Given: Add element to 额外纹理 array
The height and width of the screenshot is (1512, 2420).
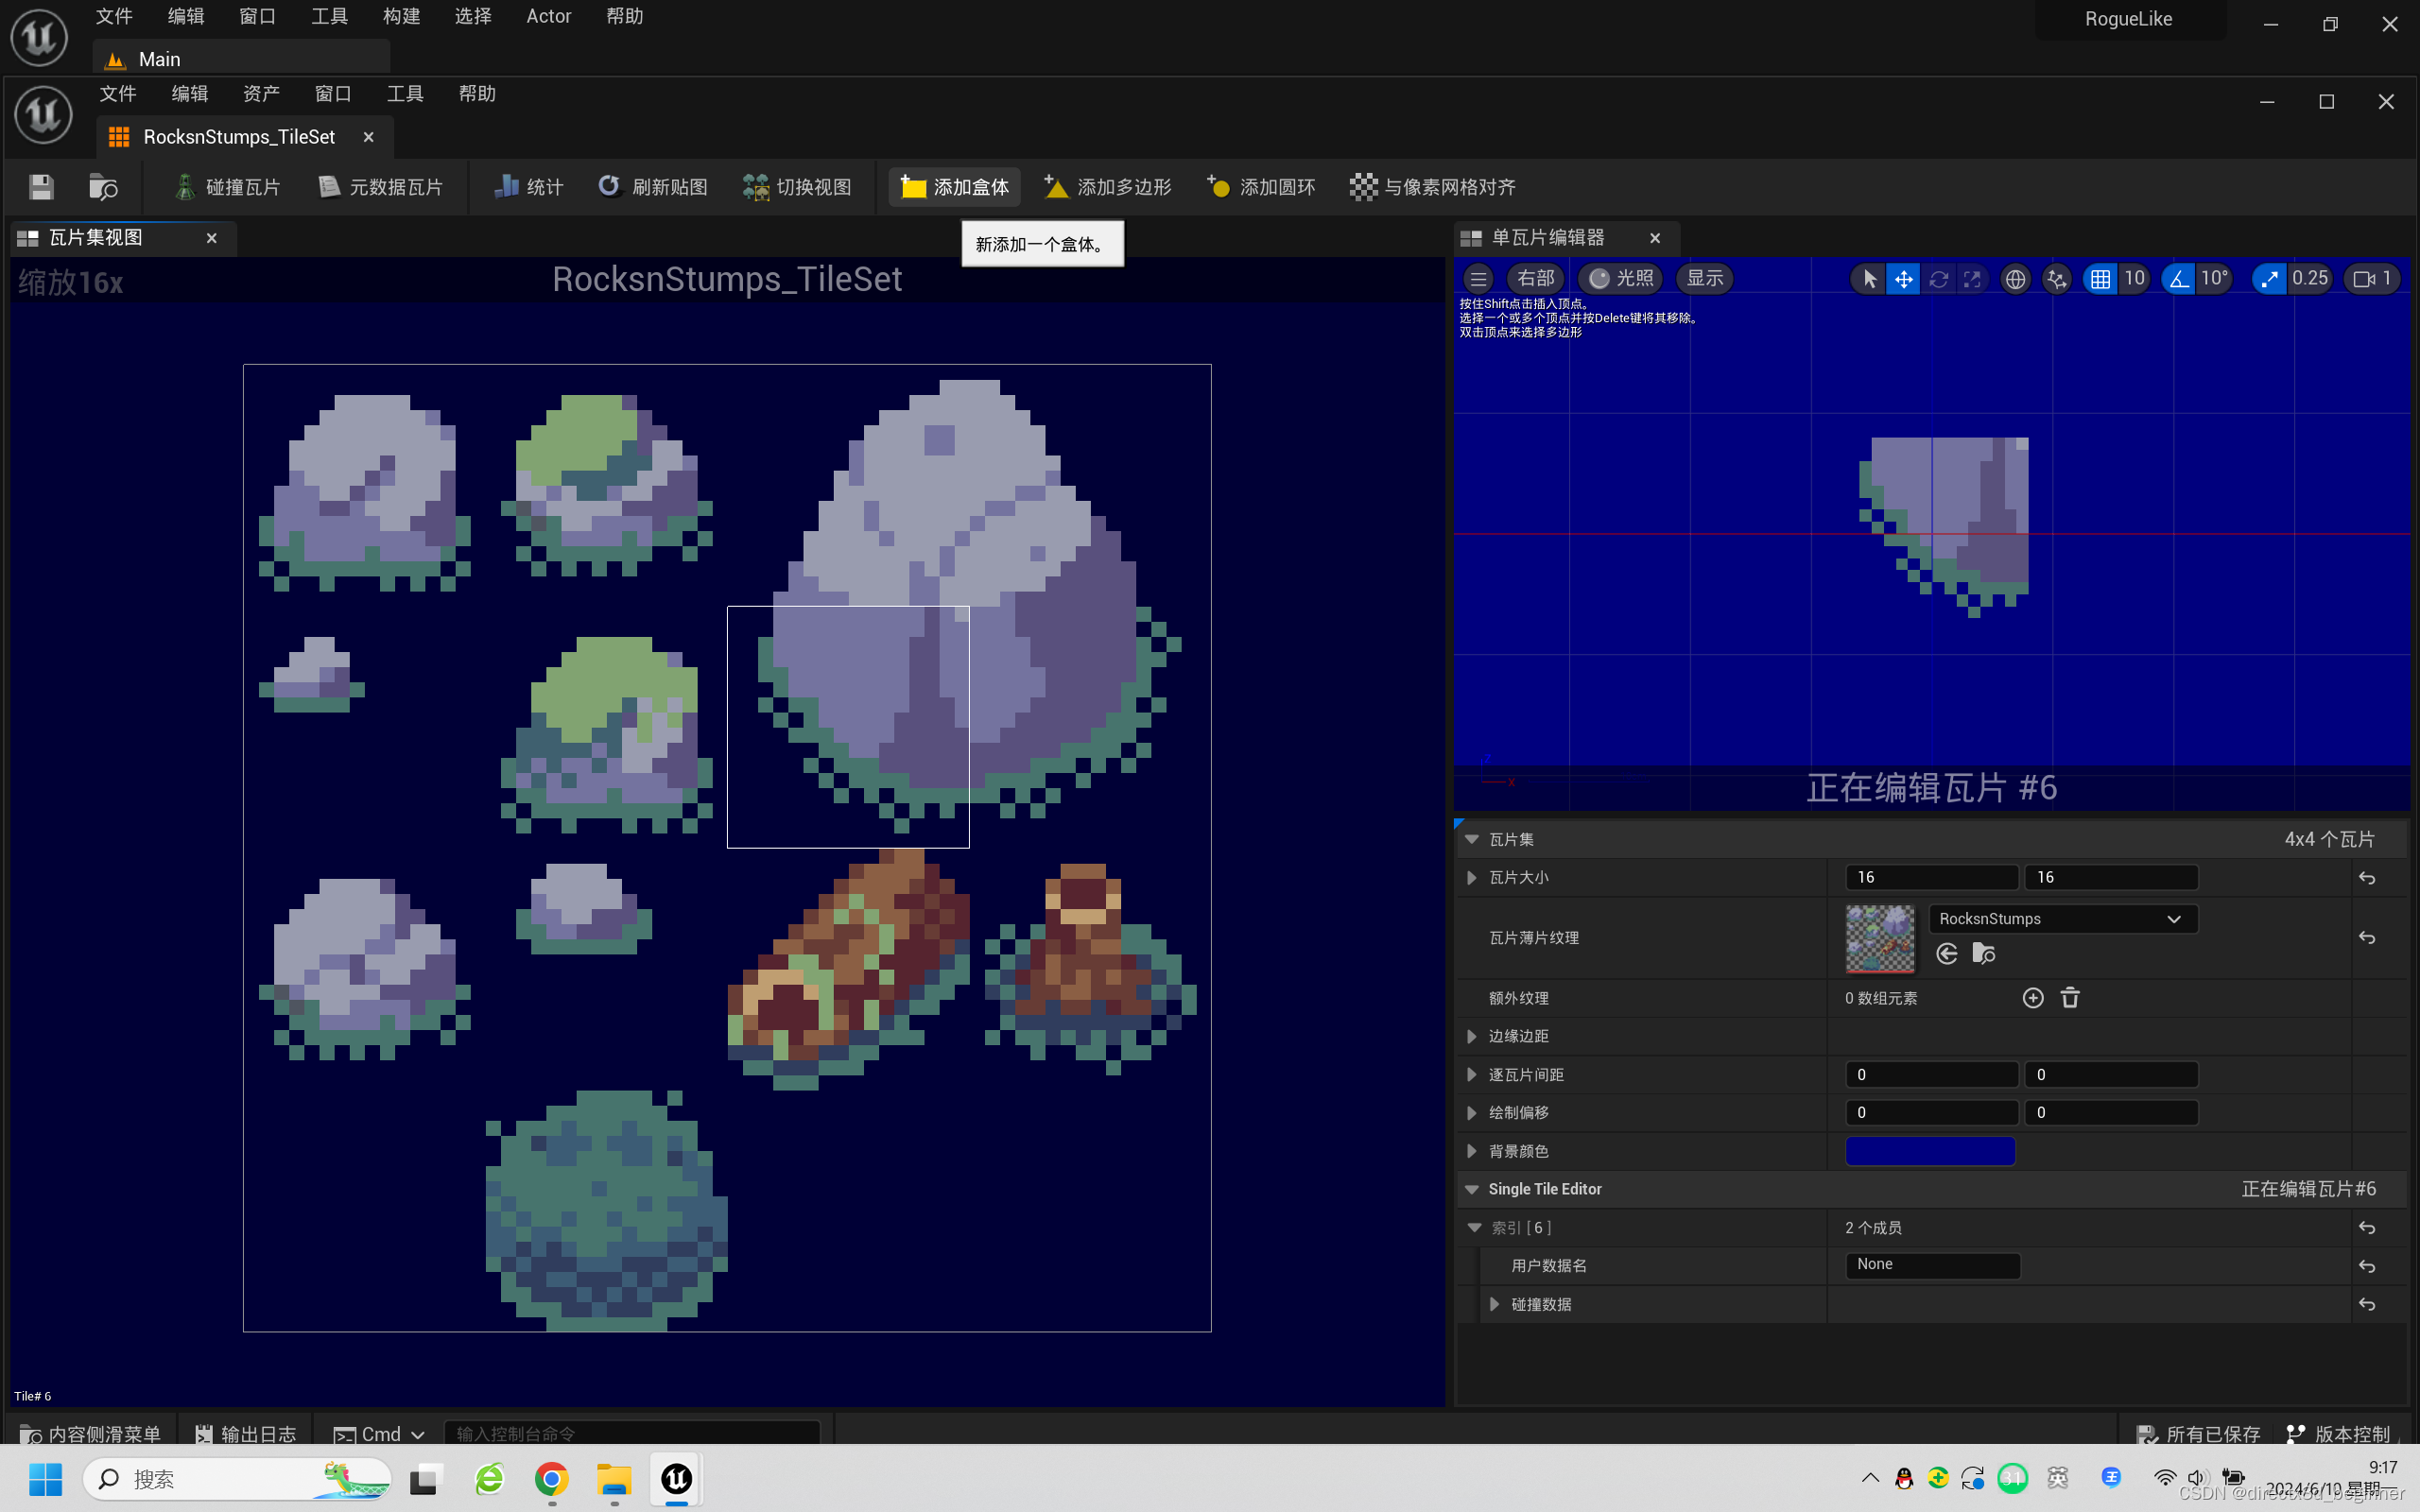Looking at the screenshot, I should [x=2032, y=998].
